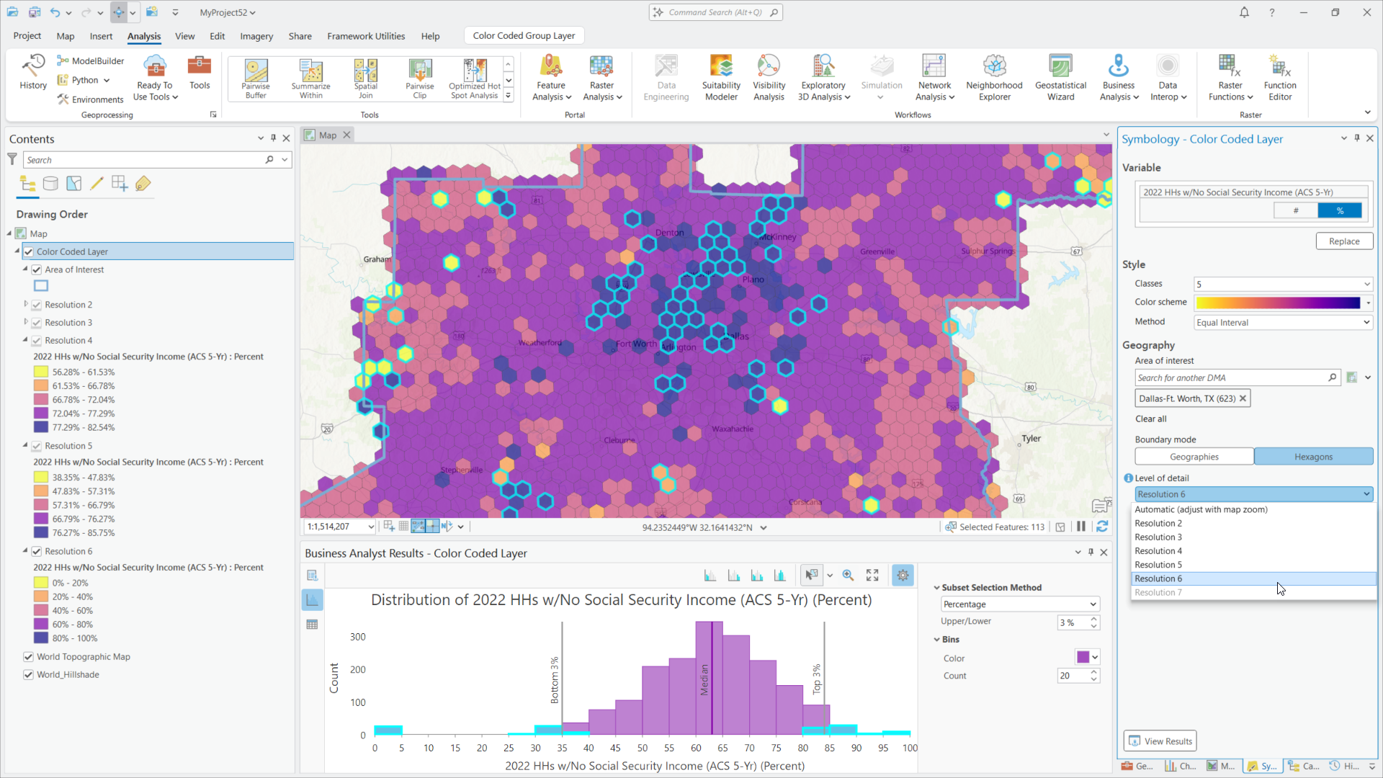
Task: Collapse the Bins section
Action: (x=937, y=640)
